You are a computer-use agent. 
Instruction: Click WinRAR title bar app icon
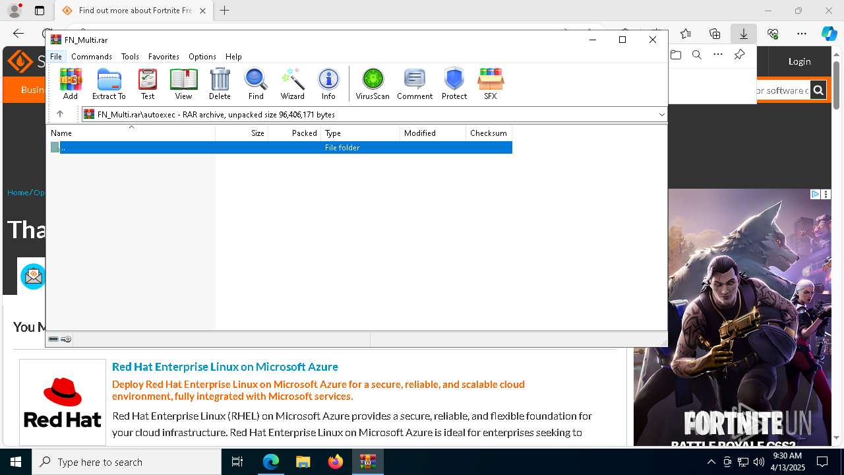pyautogui.click(x=56, y=40)
